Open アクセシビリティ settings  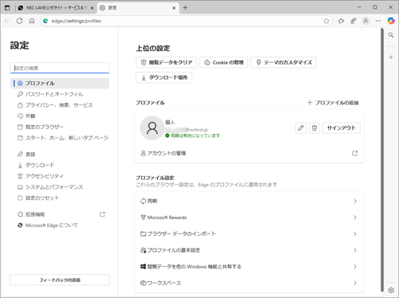point(60,176)
